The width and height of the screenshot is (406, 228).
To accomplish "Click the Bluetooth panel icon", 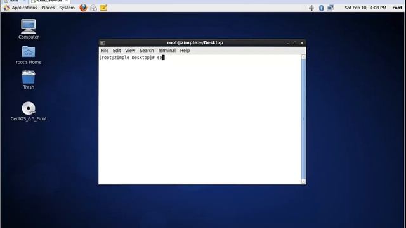I will point(321,8).
